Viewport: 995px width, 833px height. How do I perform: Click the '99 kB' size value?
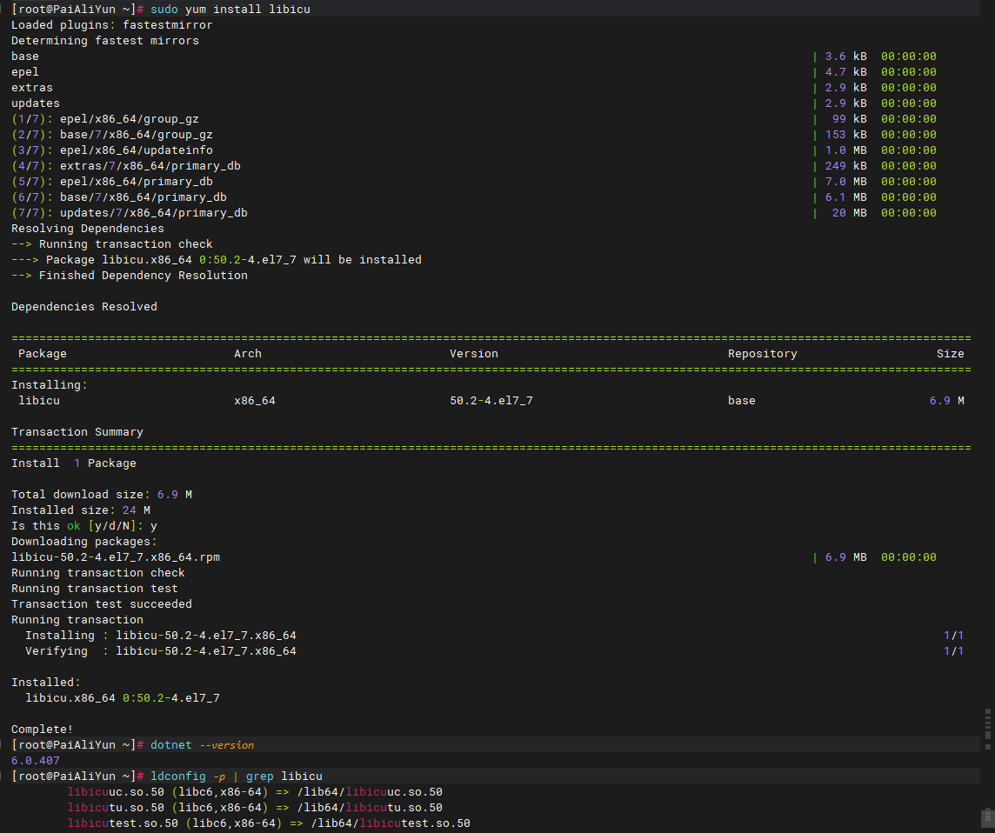[849, 118]
